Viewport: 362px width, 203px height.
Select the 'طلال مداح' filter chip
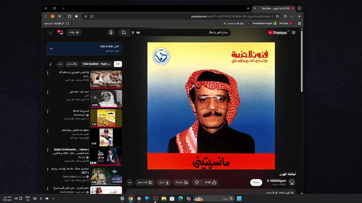72,64
